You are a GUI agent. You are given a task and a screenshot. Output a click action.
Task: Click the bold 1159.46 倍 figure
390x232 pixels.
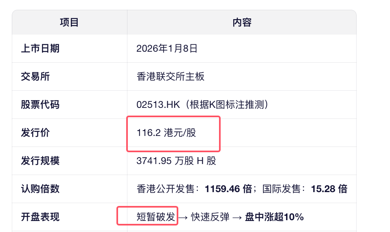(x=228, y=189)
